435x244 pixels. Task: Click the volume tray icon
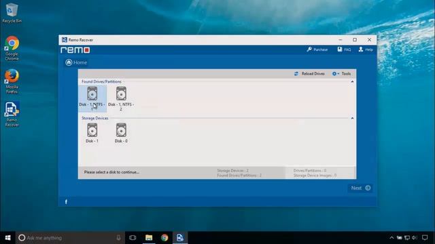point(415,238)
